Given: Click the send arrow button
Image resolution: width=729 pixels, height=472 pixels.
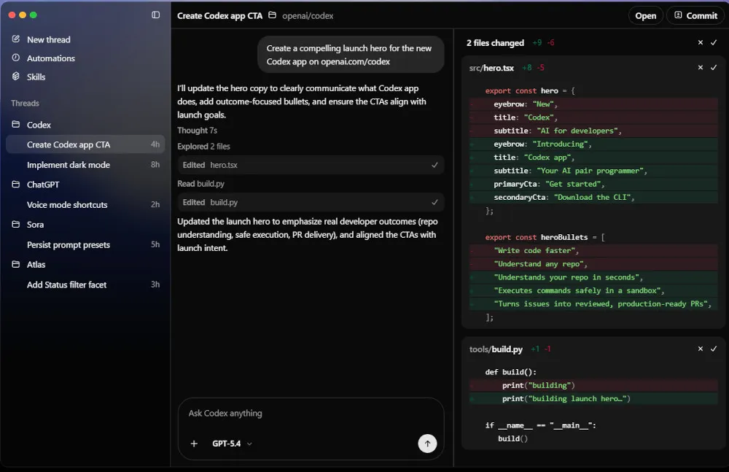Looking at the screenshot, I should (427, 444).
